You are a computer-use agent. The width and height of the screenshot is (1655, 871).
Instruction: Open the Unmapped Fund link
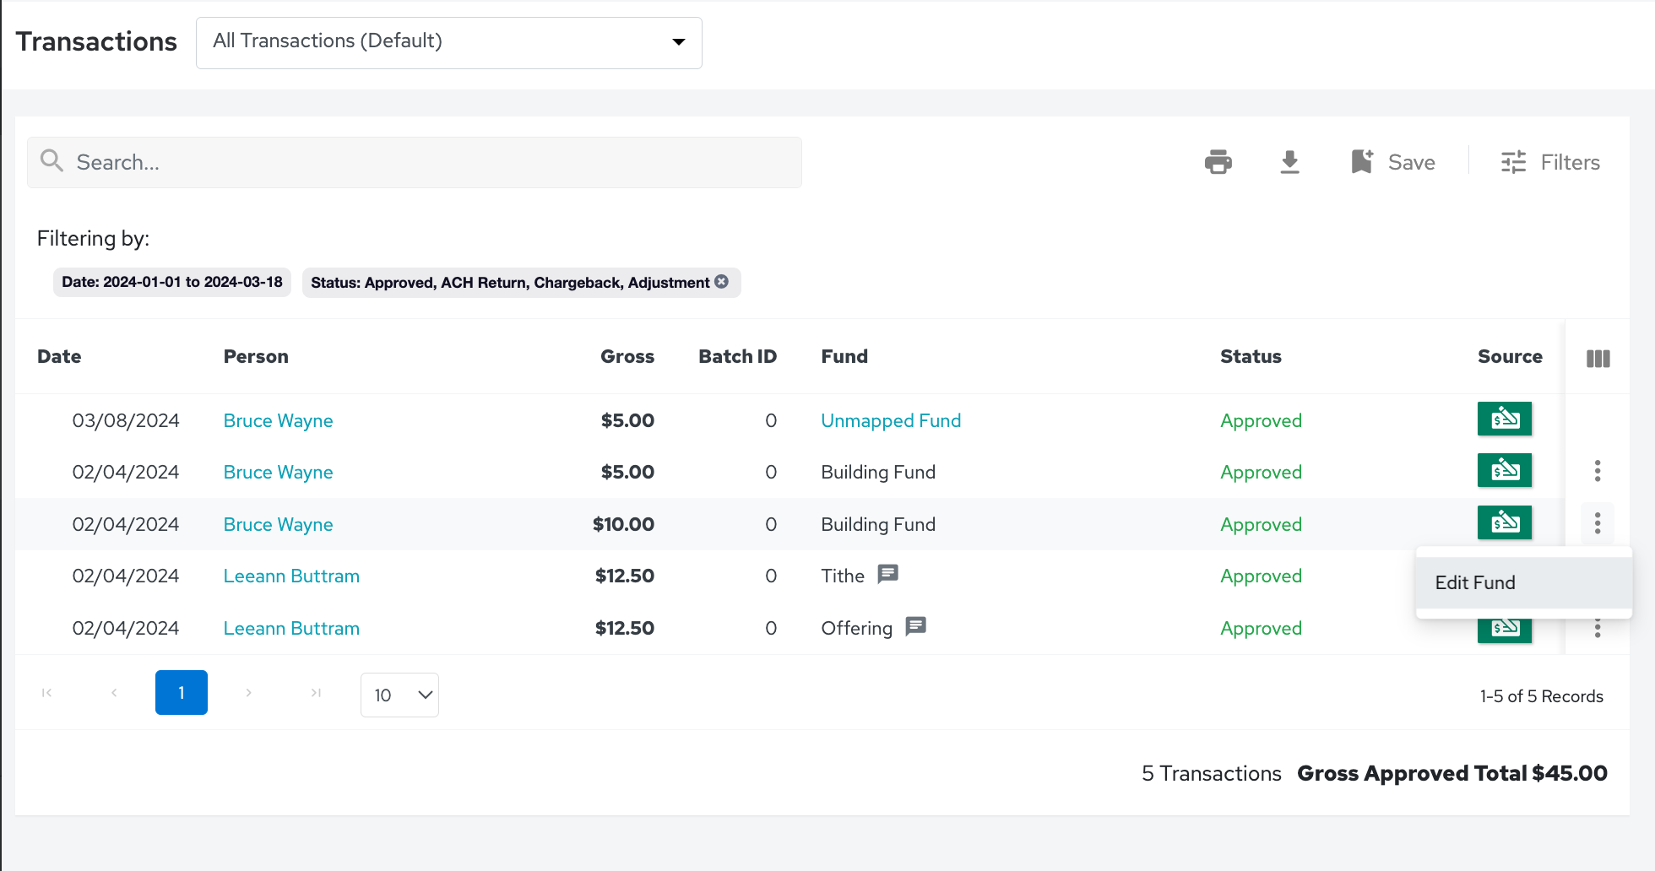pos(891,420)
